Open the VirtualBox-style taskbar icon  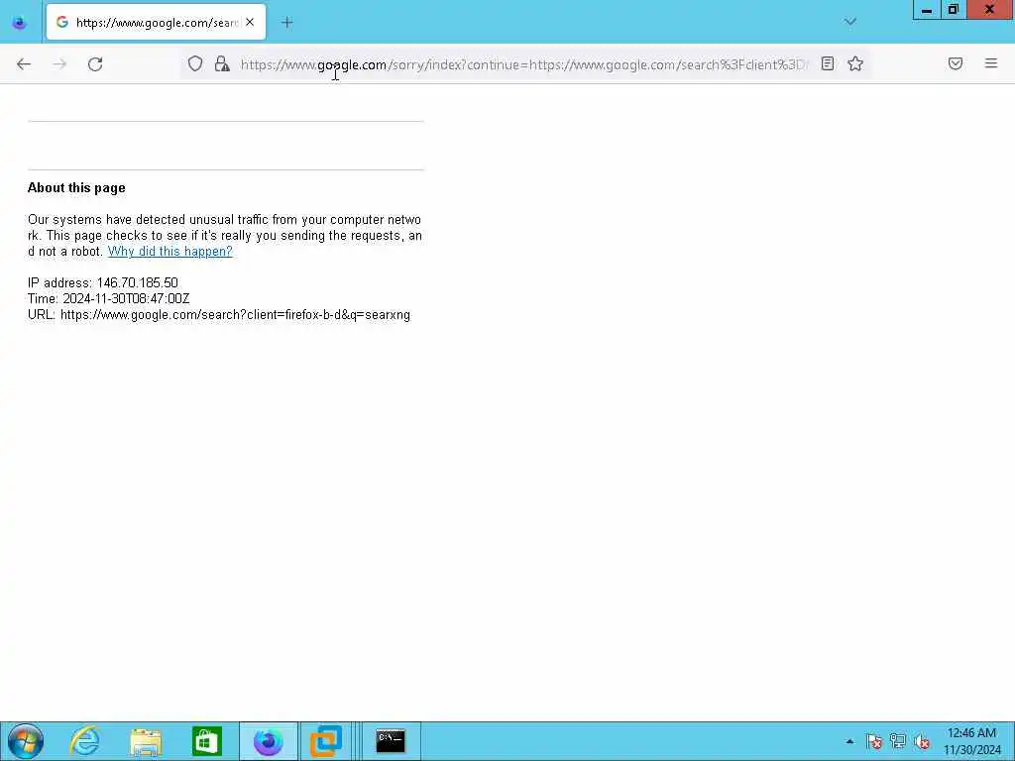[x=326, y=741]
